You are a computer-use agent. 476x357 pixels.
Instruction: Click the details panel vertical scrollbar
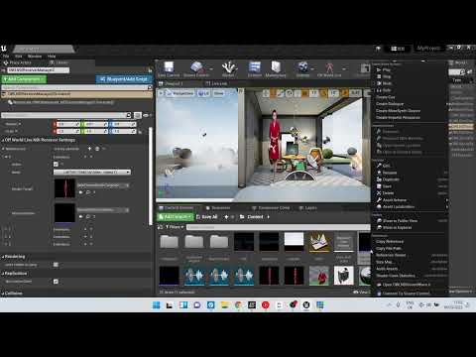tap(151, 177)
